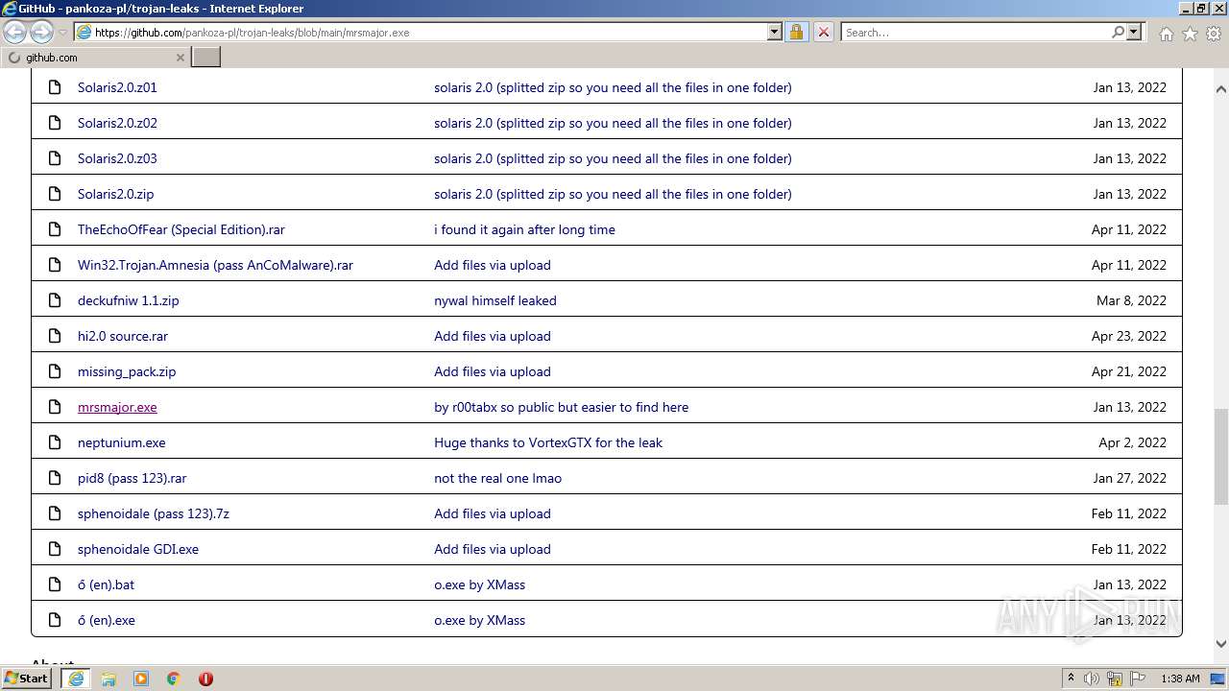Click the date Mar 8, 2022
Image resolution: width=1229 pixels, height=691 pixels.
click(x=1131, y=300)
